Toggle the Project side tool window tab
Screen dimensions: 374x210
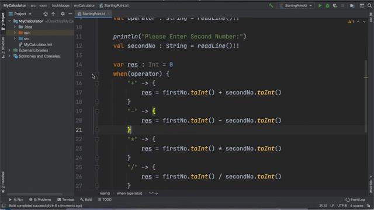[x=3, y=22]
